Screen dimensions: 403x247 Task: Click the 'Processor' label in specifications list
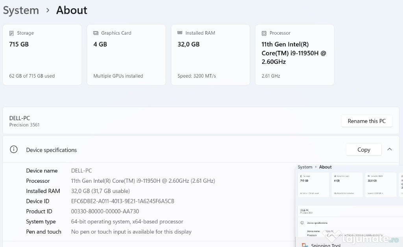(38, 181)
